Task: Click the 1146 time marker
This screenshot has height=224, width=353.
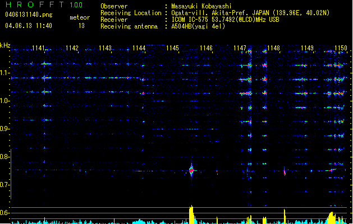Action: pyautogui.click(x=206, y=48)
